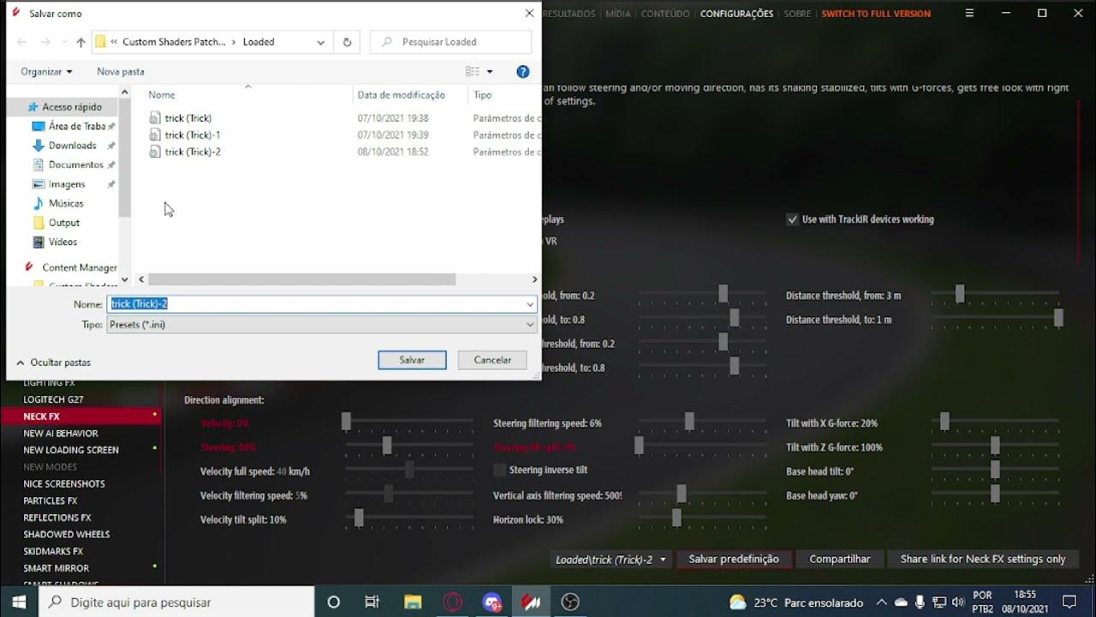Go up one folder level arrow
1096x617 pixels.
(x=80, y=42)
